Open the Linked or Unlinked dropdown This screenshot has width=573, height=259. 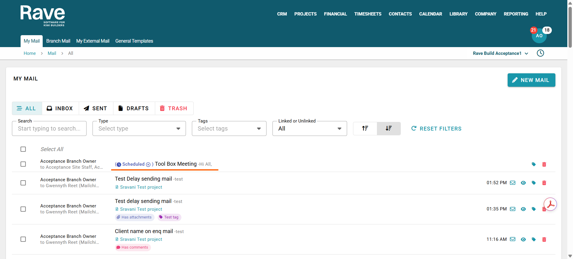[309, 128]
